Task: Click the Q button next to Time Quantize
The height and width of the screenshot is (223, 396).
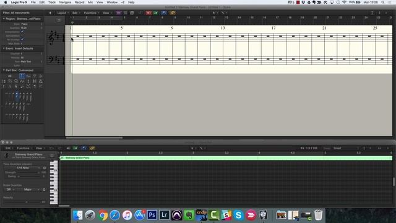Action: [45, 168]
